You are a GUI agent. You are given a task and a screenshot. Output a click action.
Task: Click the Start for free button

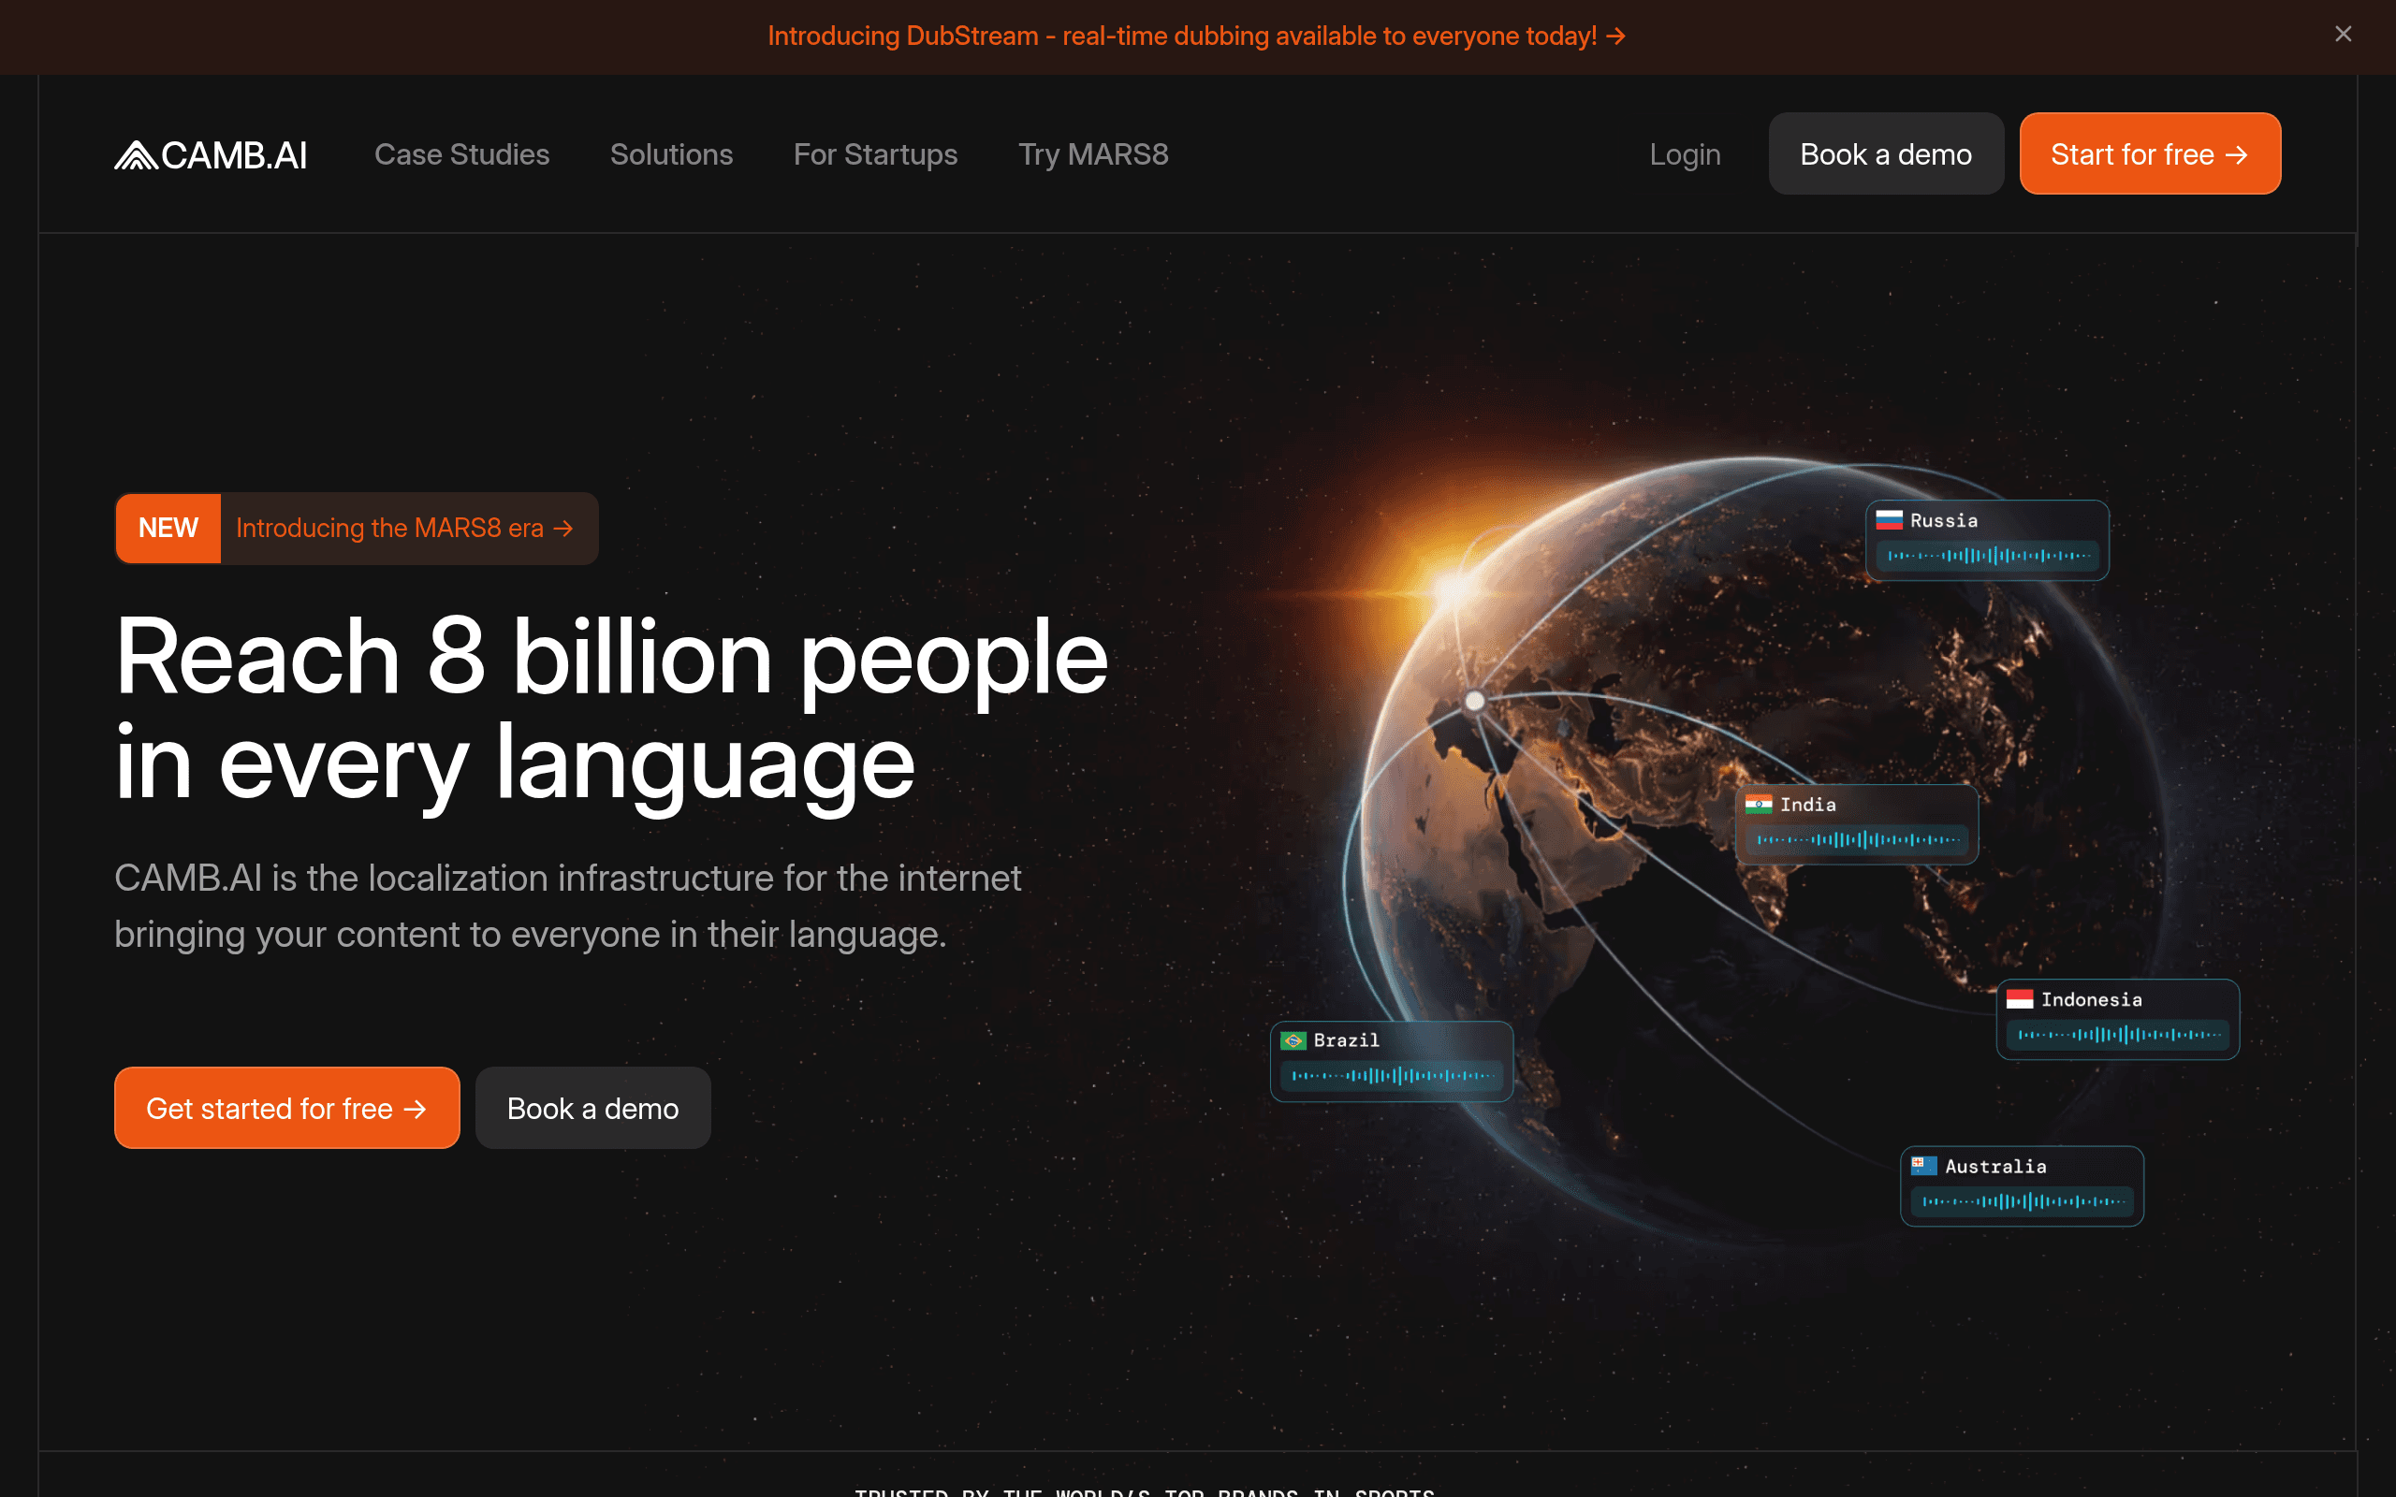(x=2150, y=153)
